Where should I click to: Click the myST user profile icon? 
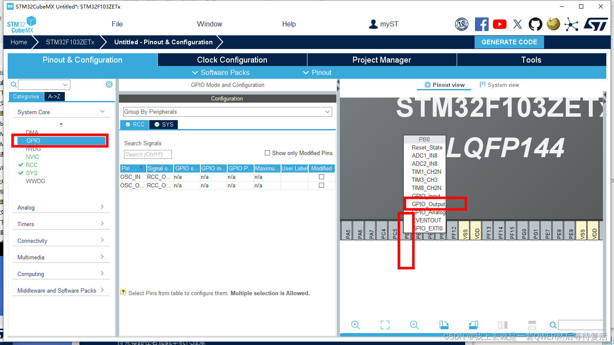pos(374,24)
